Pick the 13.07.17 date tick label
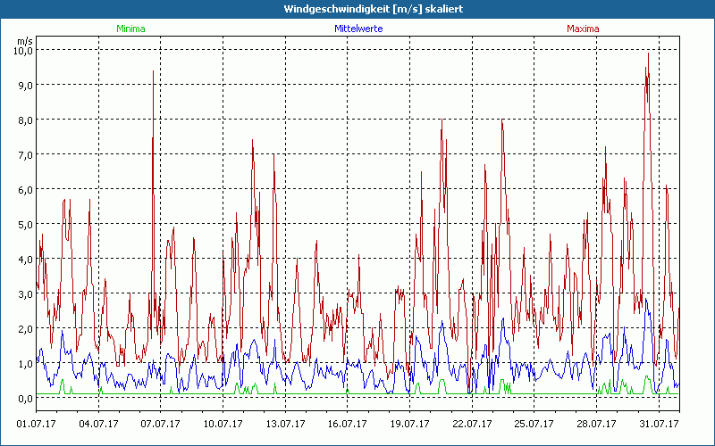Image resolution: width=715 pixels, height=446 pixels. [286, 424]
